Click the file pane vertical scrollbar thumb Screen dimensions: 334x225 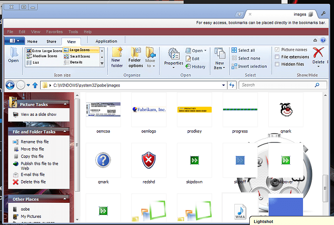[325, 188]
